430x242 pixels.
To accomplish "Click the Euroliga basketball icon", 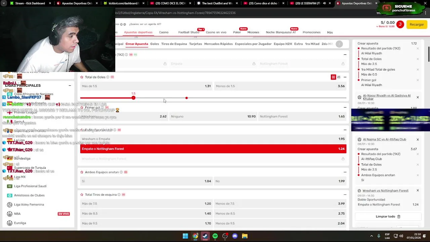I will point(9,223).
